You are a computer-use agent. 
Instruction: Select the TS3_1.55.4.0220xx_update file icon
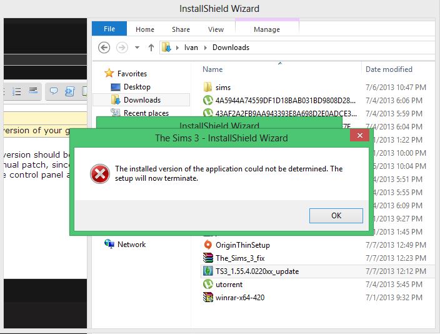pyautogui.click(x=207, y=271)
